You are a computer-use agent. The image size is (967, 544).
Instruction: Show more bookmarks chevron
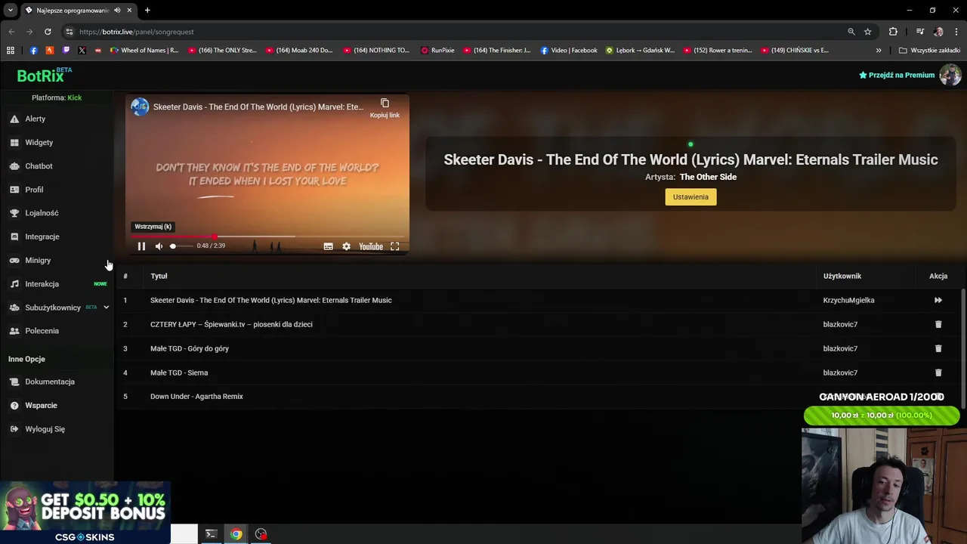879,51
